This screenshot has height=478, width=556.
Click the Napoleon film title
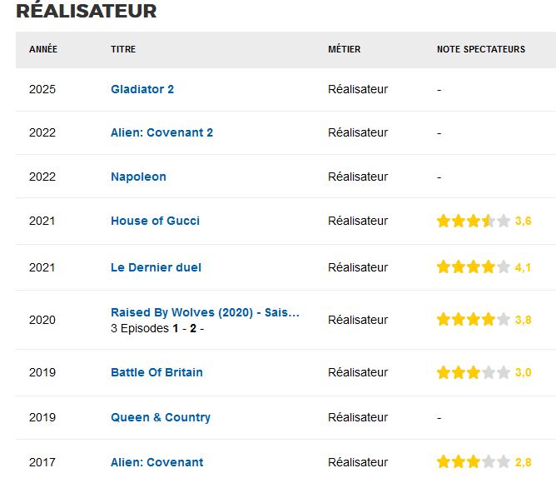click(138, 177)
